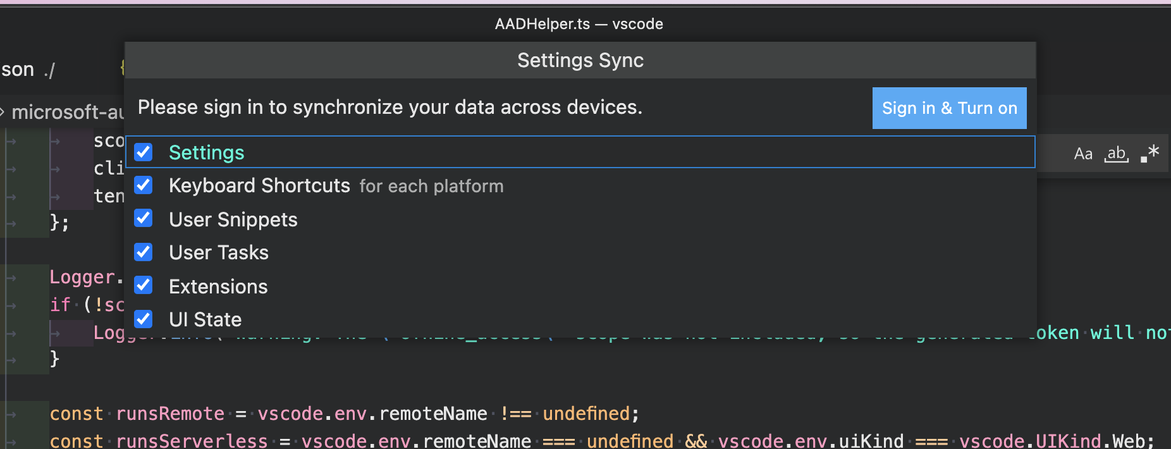Click the ./ breadcrumb segment
Image resolution: width=1171 pixels, height=449 pixels.
coord(50,68)
